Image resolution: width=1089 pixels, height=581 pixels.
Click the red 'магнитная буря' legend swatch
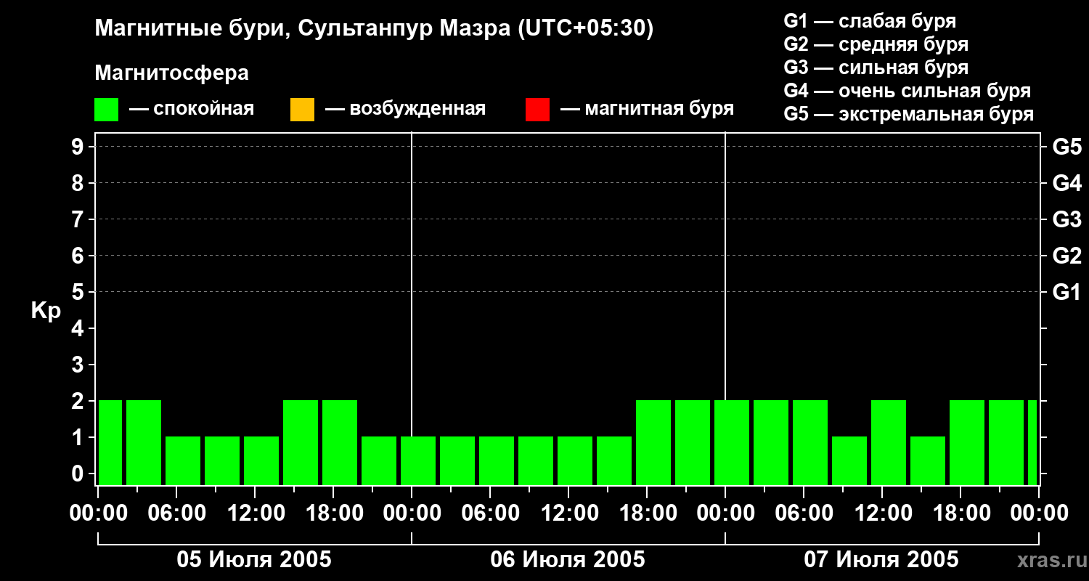(x=537, y=110)
